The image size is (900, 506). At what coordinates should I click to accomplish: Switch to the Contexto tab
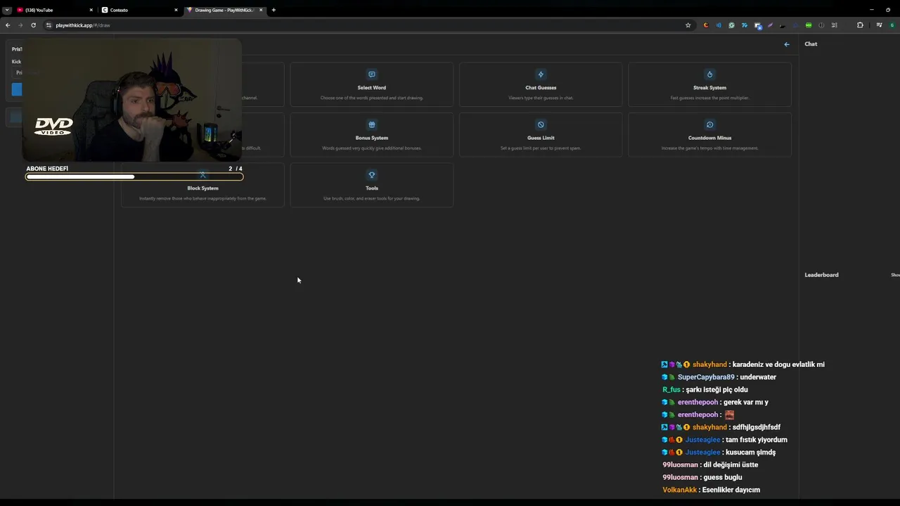pyautogui.click(x=140, y=10)
